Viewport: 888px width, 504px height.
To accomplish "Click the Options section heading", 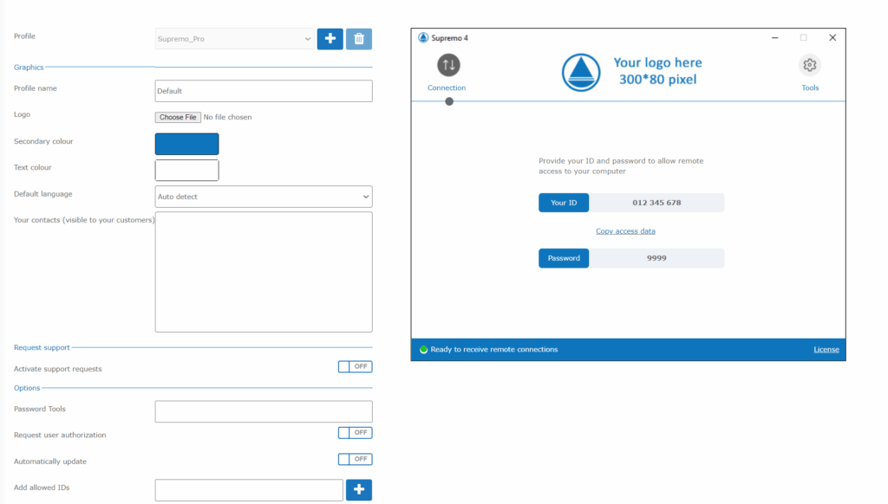I will click(27, 388).
